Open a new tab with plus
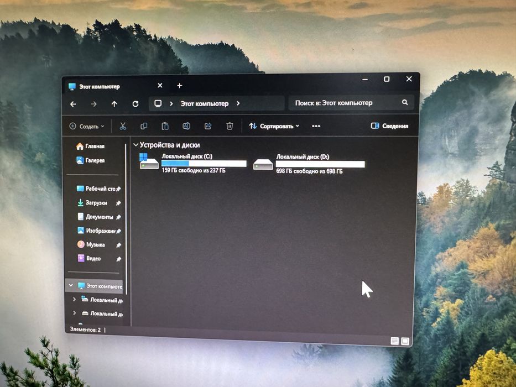516x387 pixels. coord(180,86)
